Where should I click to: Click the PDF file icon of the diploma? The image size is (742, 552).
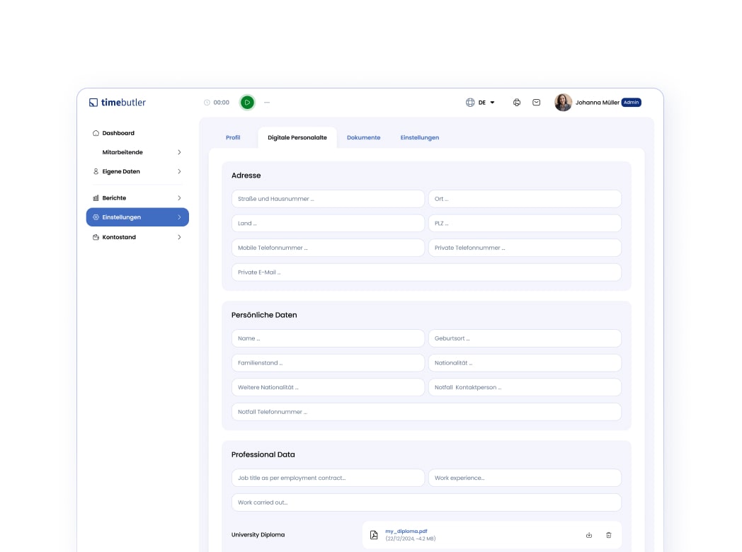tap(374, 535)
